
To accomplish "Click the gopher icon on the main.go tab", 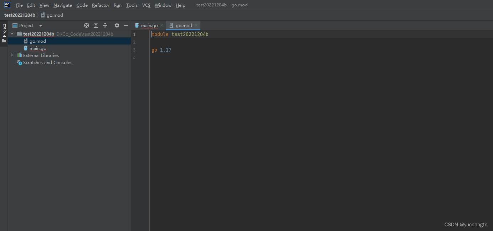I will point(137,25).
